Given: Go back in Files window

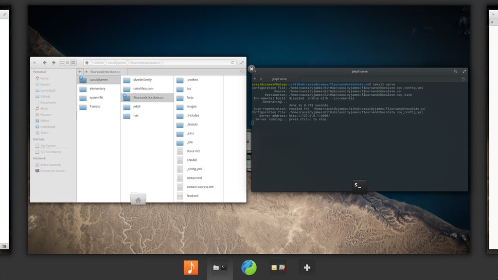Looking at the screenshot, I should pyautogui.click(x=45, y=63).
